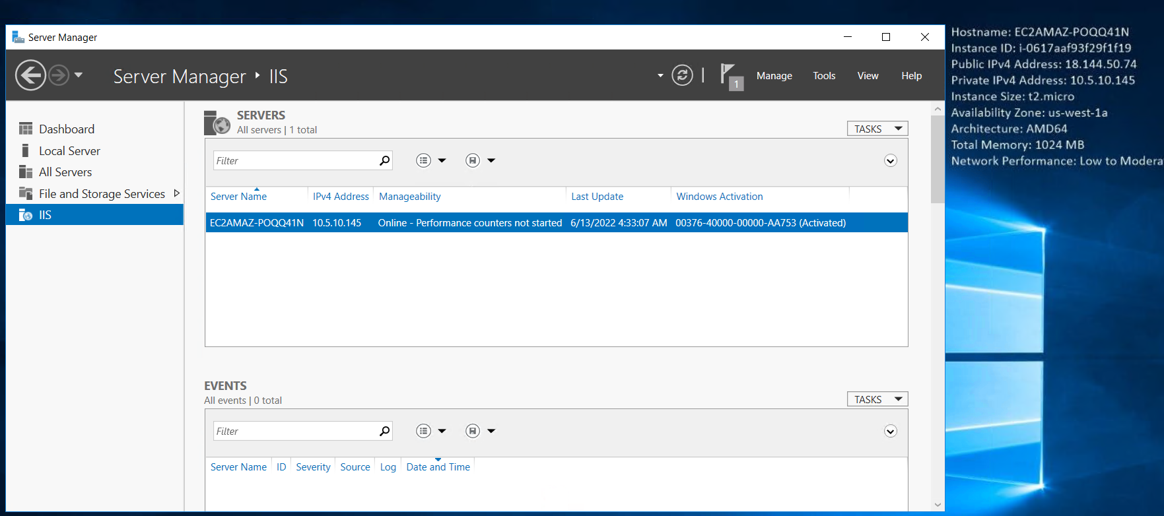Click the IIS sidebar icon
The image size is (1164, 516).
26,214
